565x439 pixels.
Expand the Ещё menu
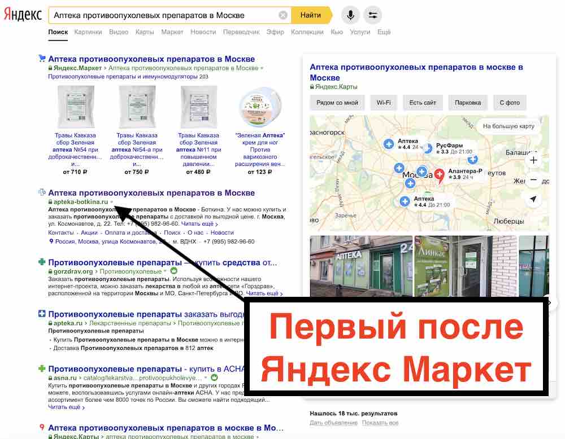(384, 32)
